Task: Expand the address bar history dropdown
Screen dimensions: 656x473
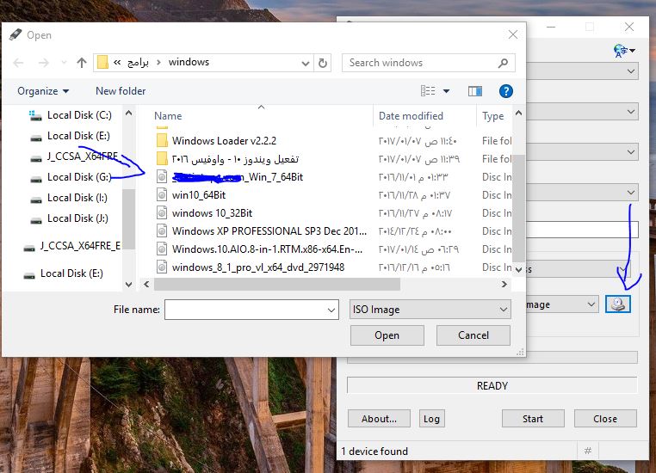Action: [306, 64]
